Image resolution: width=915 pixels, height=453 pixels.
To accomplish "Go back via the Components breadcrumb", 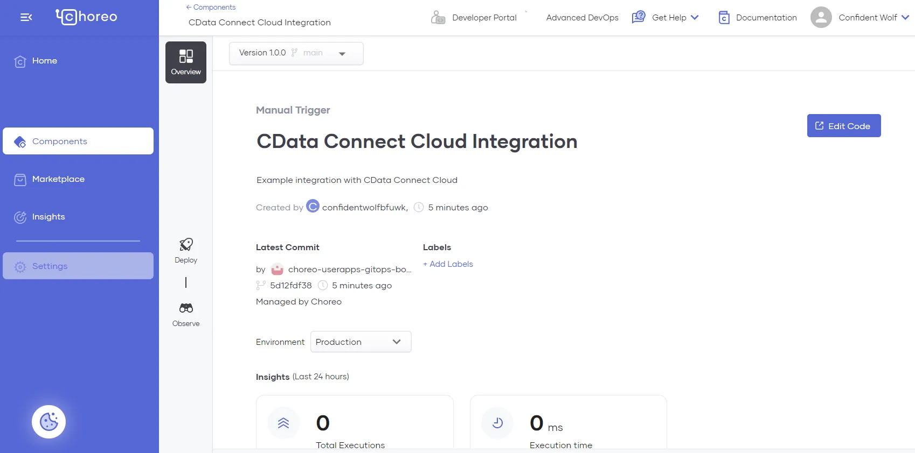I will pyautogui.click(x=211, y=7).
